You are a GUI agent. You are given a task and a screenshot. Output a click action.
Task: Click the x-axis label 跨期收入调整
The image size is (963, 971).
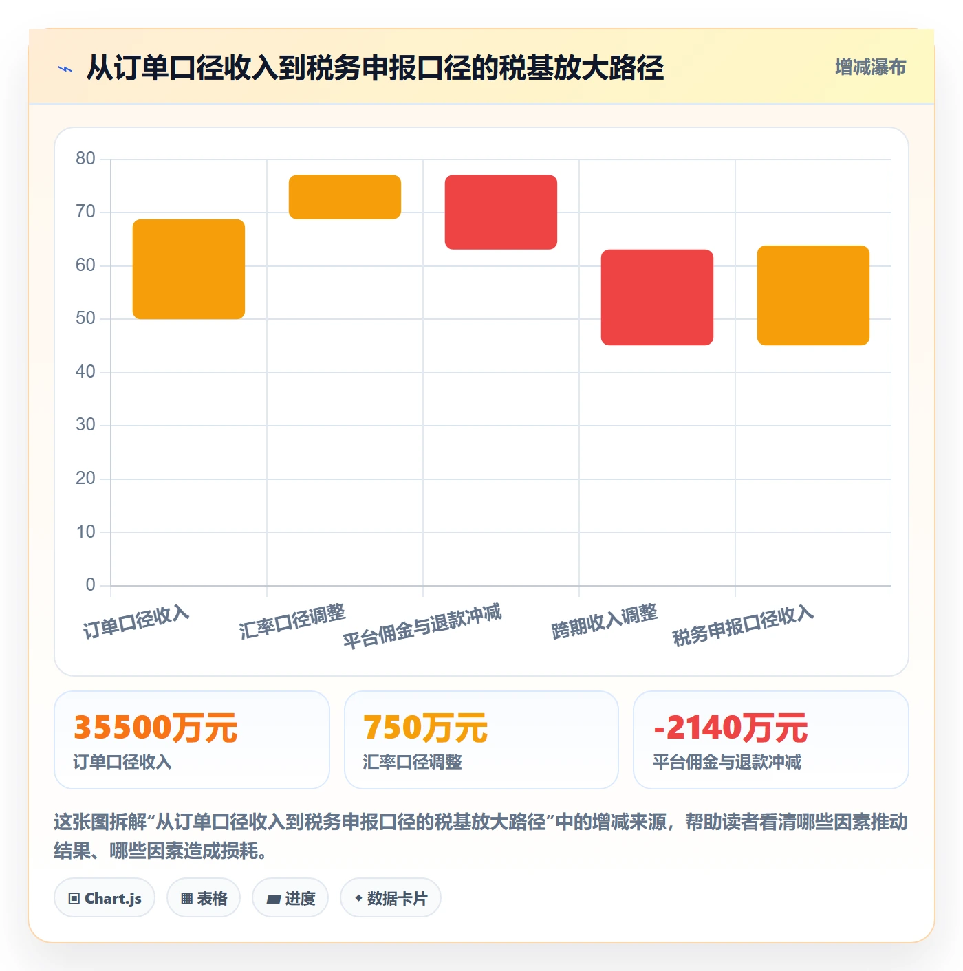(x=605, y=621)
